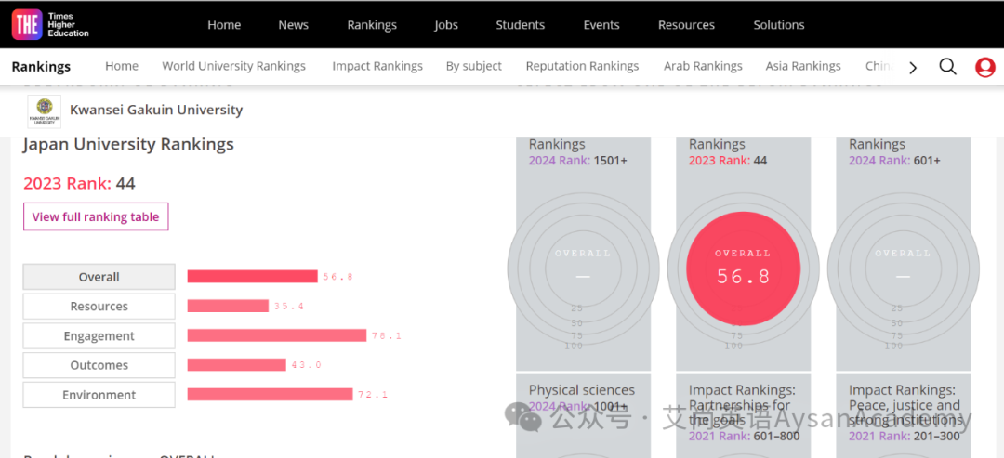Open Reputation Rankings link
Screen dimensions: 1004x458
pos(582,66)
